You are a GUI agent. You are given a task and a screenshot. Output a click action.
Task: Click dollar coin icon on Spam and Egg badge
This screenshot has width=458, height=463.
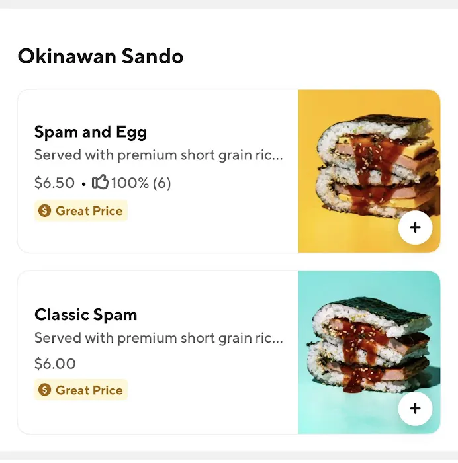pos(44,211)
